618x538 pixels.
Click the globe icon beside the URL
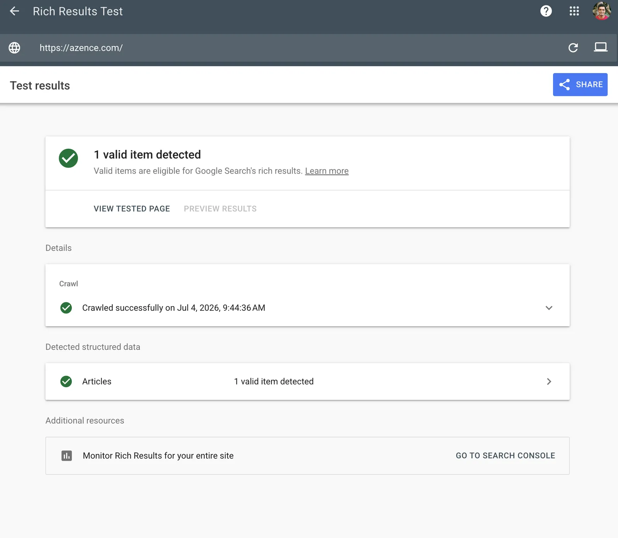(15, 48)
